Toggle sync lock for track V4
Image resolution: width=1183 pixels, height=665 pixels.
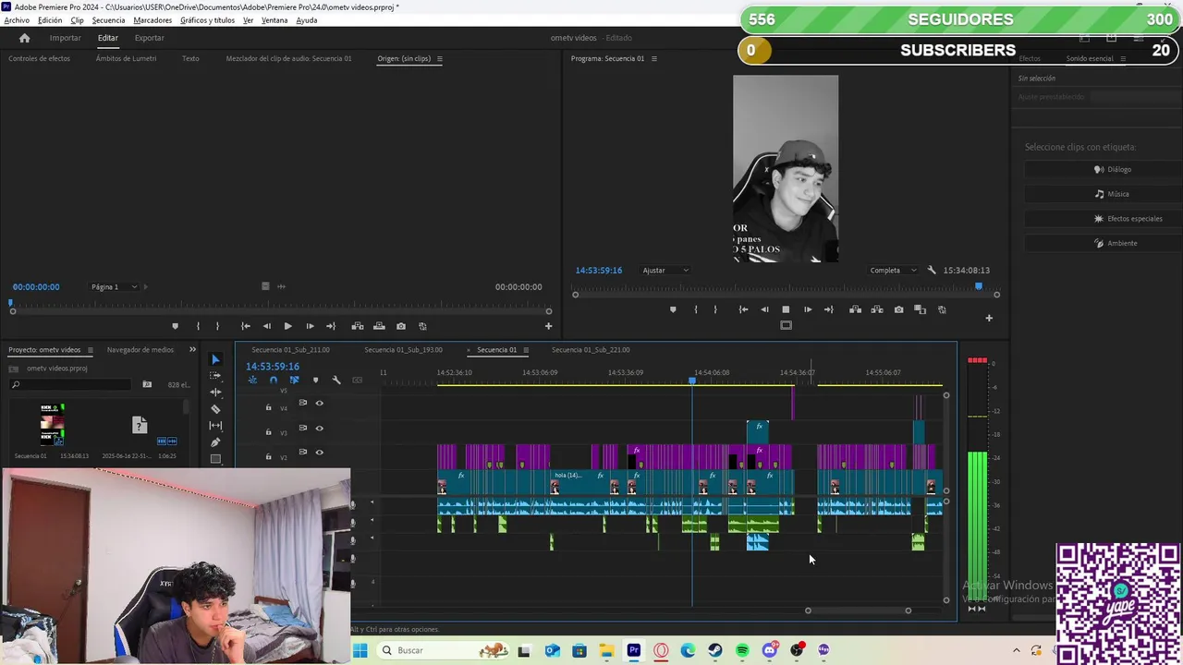point(302,403)
